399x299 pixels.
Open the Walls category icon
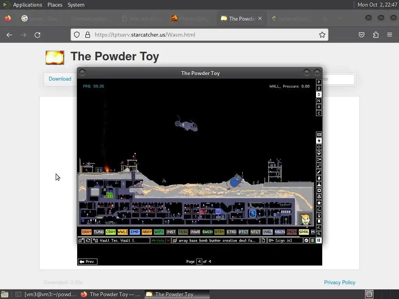pos(319,134)
